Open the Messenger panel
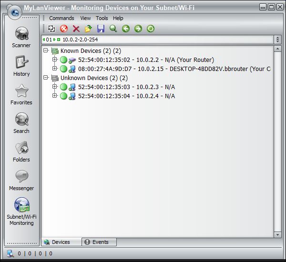 click(21, 181)
